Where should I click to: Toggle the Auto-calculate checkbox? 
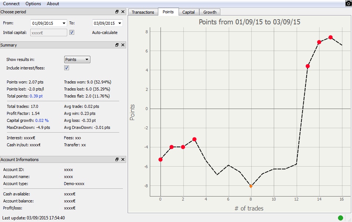pyautogui.click(x=72, y=33)
